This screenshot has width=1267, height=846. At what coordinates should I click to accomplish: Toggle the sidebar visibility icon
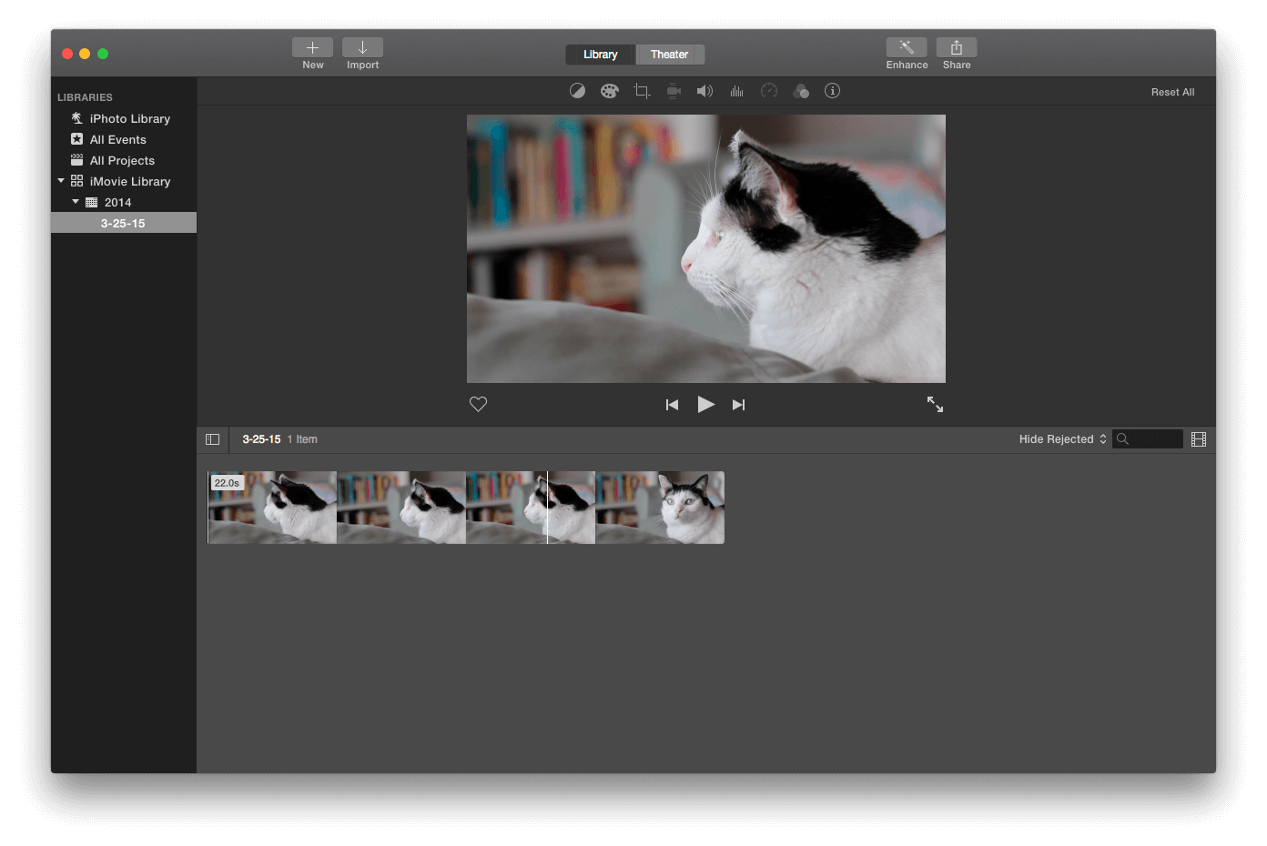[212, 438]
